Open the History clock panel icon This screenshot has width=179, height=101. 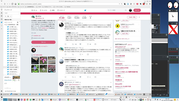pyautogui.click(x=1, y=19)
